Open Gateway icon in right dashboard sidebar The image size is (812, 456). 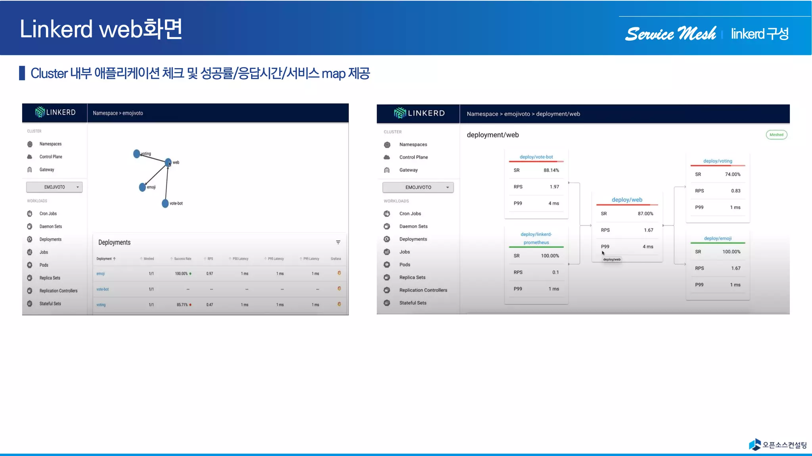pos(387,170)
